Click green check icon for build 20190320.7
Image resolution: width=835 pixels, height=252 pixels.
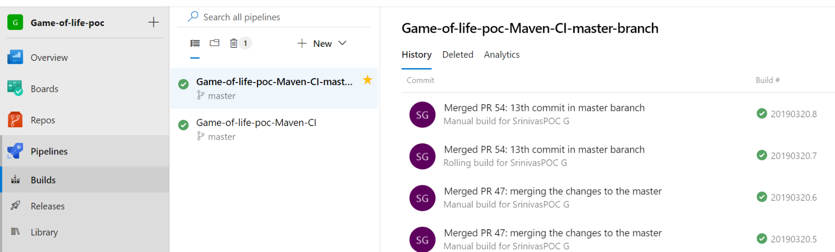pyautogui.click(x=762, y=155)
